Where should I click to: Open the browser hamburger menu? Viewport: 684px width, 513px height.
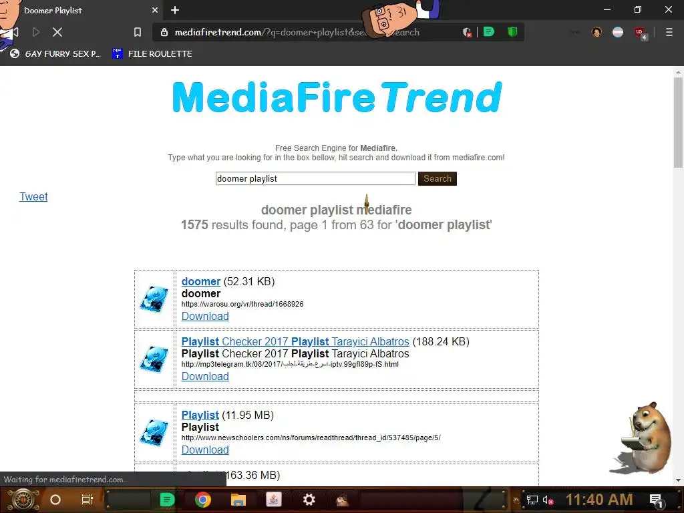[669, 32]
